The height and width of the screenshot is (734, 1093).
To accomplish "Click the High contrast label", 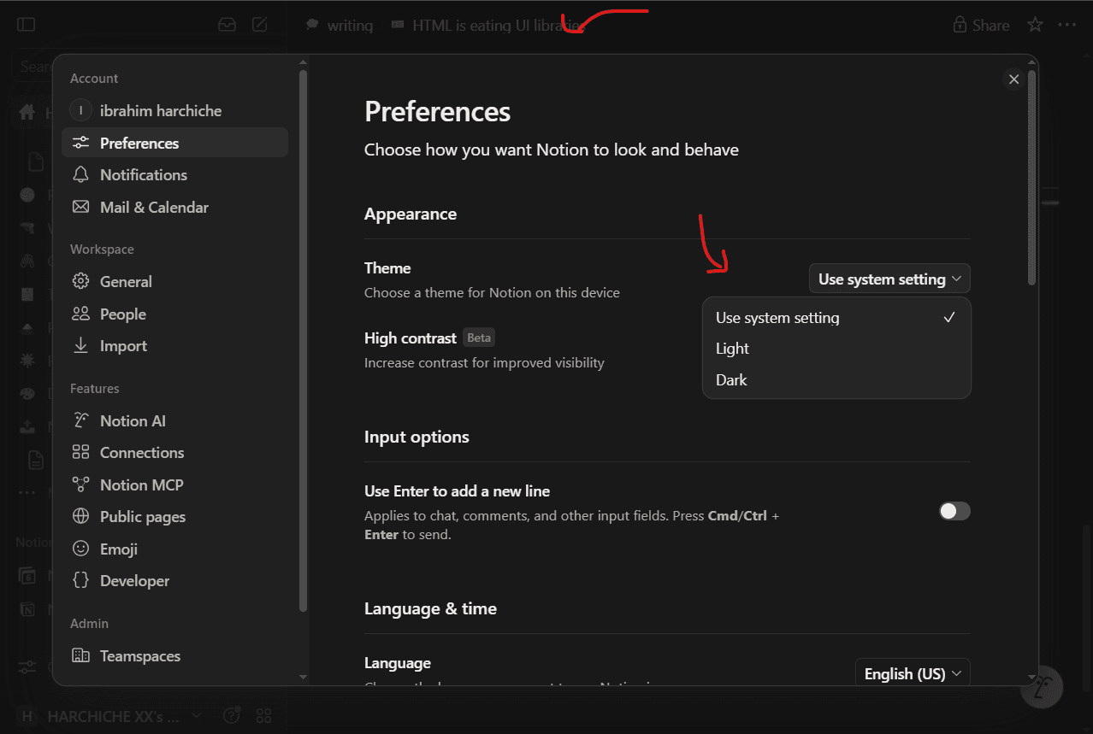I will pos(411,338).
